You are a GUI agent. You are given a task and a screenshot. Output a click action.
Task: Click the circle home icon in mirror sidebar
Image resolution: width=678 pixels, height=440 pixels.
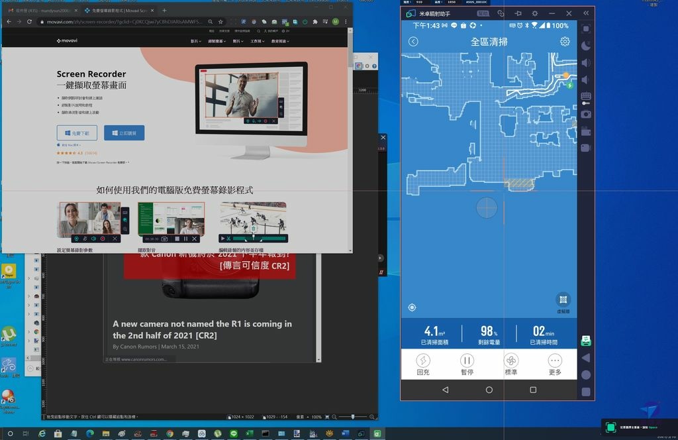(586, 374)
